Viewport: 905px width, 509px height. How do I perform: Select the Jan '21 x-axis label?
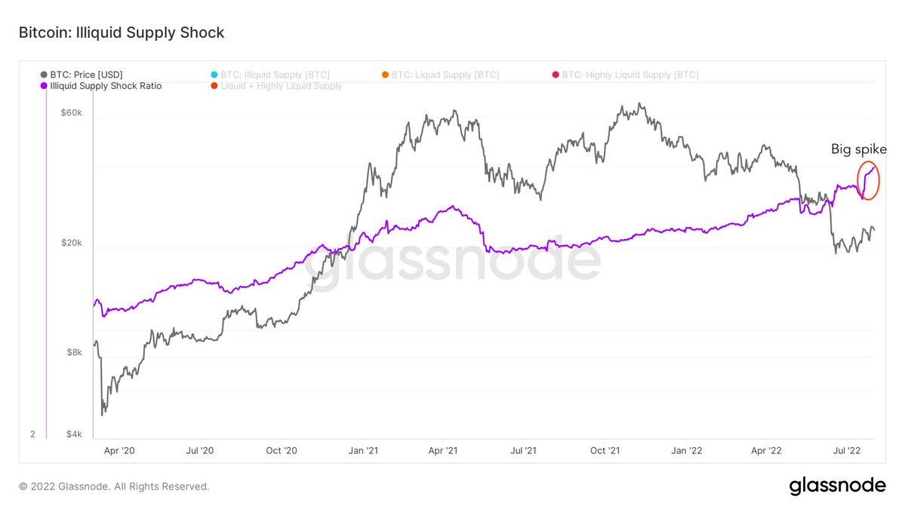(363, 451)
